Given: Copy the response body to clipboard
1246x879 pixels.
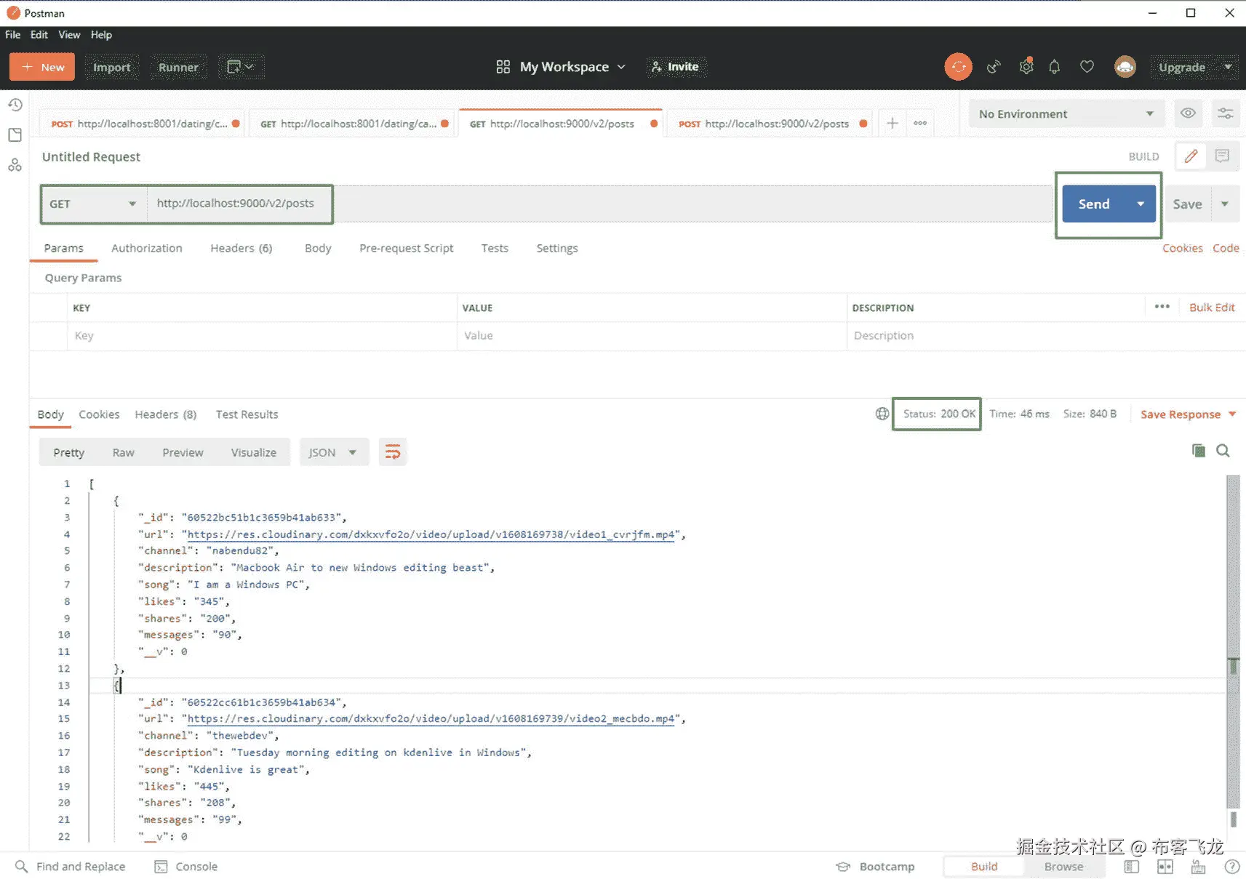Looking at the screenshot, I should (x=1199, y=451).
